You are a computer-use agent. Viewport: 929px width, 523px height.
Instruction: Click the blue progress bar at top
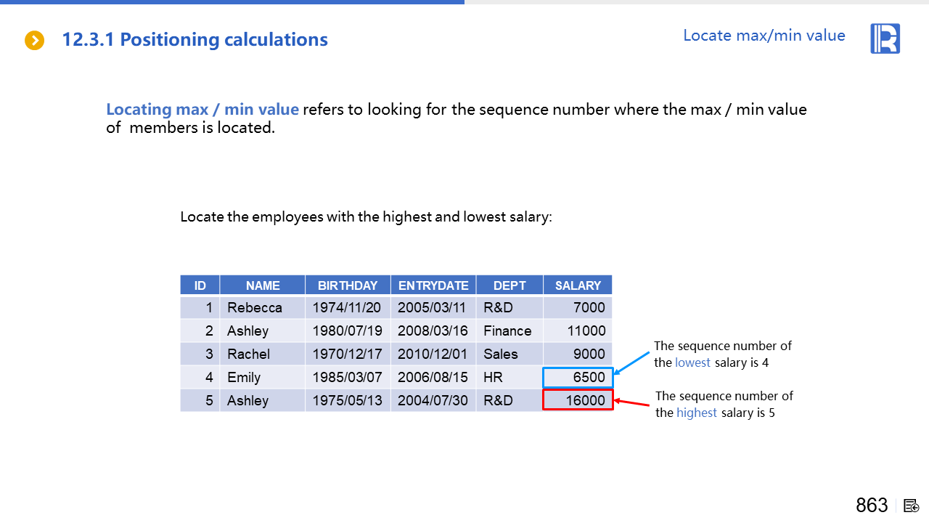point(232,2)
